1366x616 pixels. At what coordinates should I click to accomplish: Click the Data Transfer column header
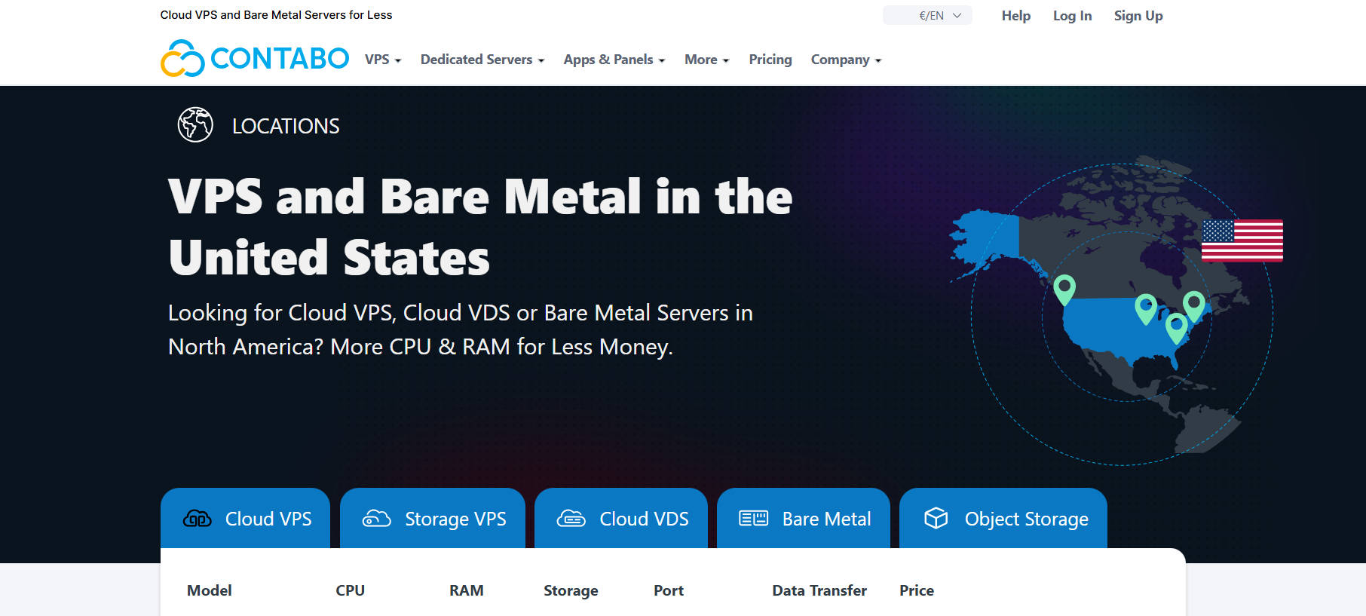(819, 590)
